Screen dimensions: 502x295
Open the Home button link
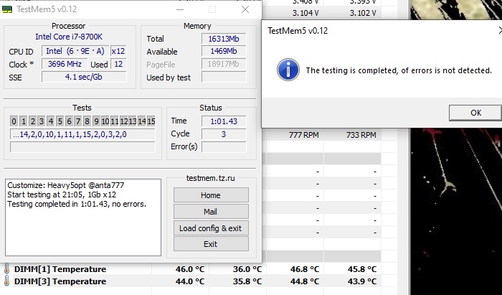[211, 195]
